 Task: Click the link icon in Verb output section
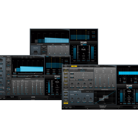[x=57, y=86]
